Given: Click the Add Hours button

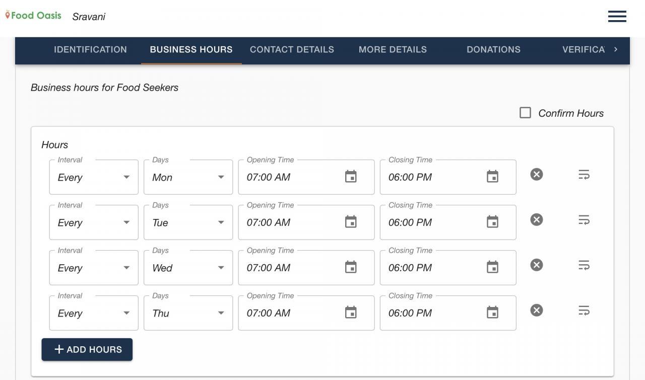Looking at the screenshot, I should tap(87, 349).
